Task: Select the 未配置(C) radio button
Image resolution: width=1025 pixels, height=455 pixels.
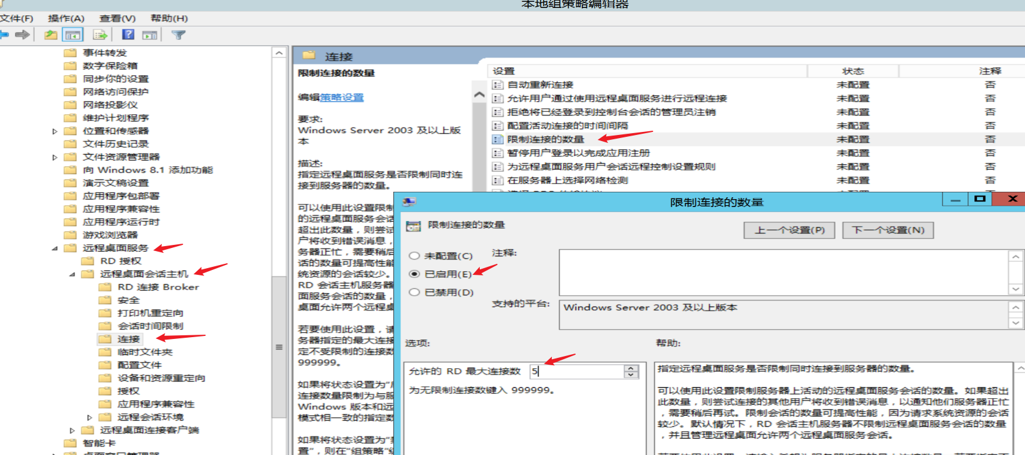Action: coord(415,256)
